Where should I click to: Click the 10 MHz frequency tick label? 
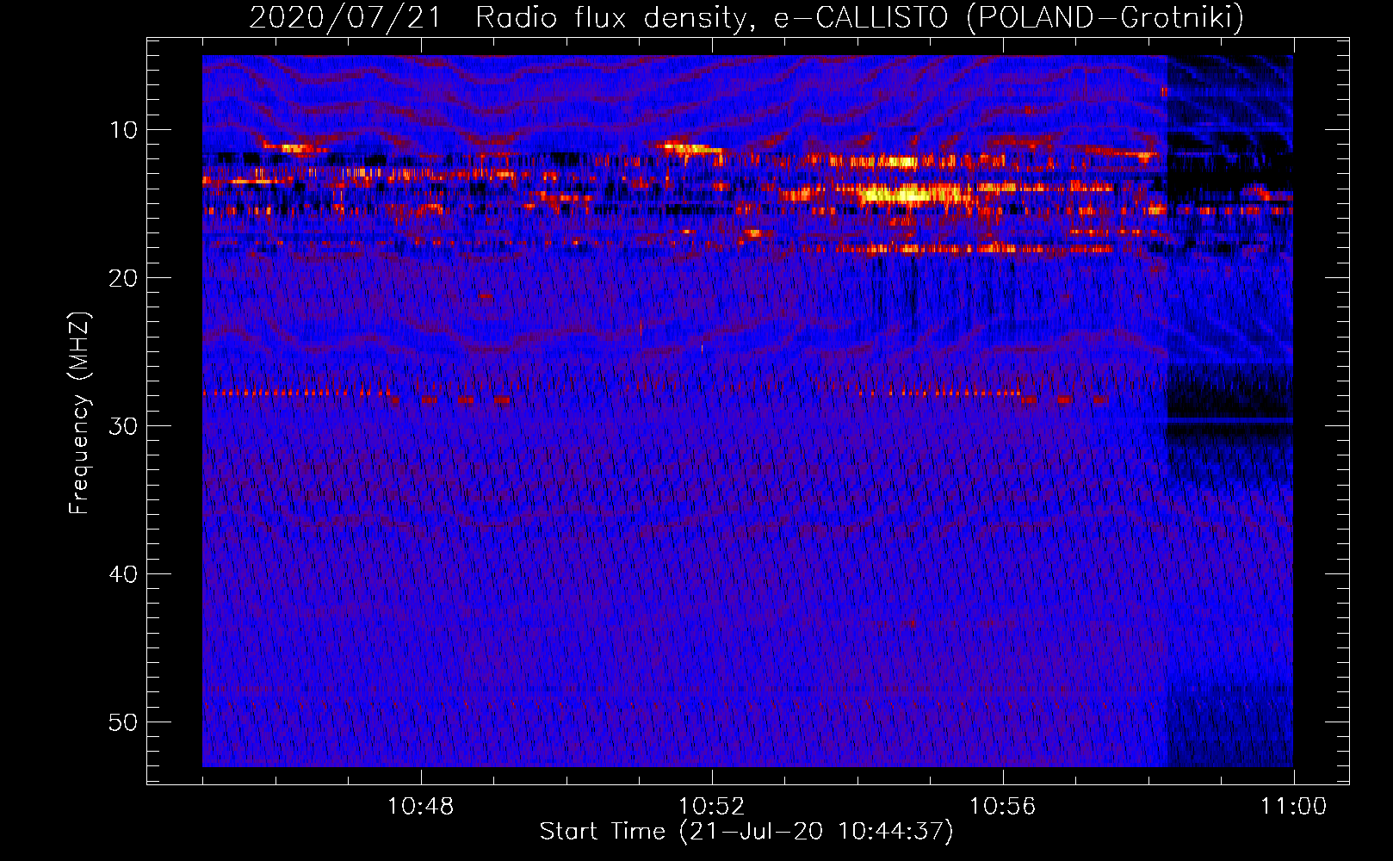point(124,130)
